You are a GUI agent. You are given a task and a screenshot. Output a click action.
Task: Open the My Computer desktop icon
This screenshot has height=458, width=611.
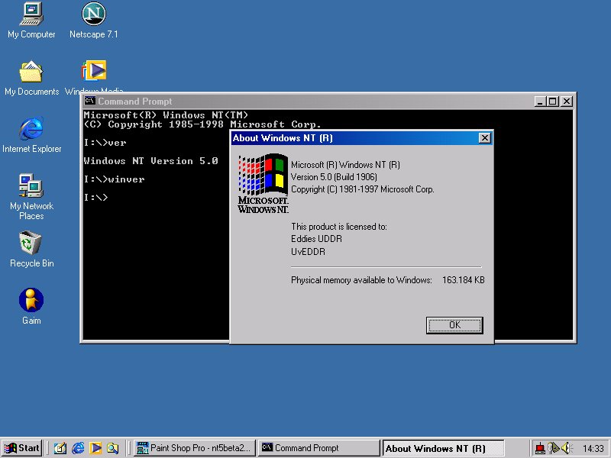pyautogui.click(x=31, y=15)
